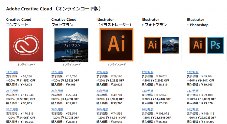This screenshot has height=124, width=227.
Task: Open 36か月版 link under Creative Cloud フォトプラン
Action: coord(57,109)
